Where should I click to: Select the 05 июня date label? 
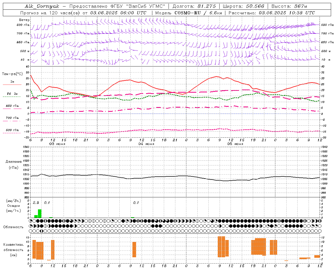click(235, 144)
